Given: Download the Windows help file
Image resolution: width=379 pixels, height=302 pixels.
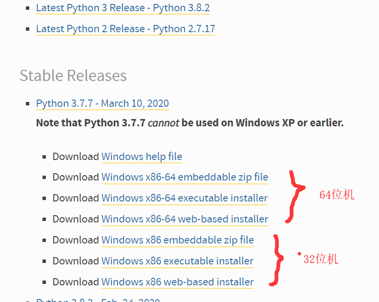Looking at the screenshot, I should coord(142,157).
